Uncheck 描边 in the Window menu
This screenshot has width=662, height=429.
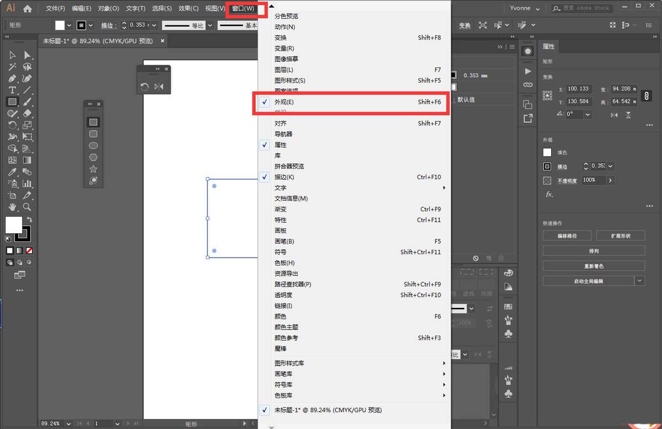coord(280,177)
